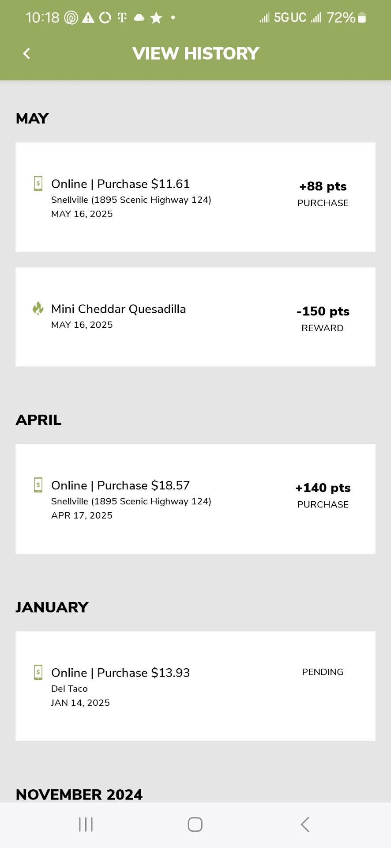The height and width of the screenshot is (848, 391).
Task: Tap the +140 pts label
Action: pyautogui.click(x=323, y=488)
